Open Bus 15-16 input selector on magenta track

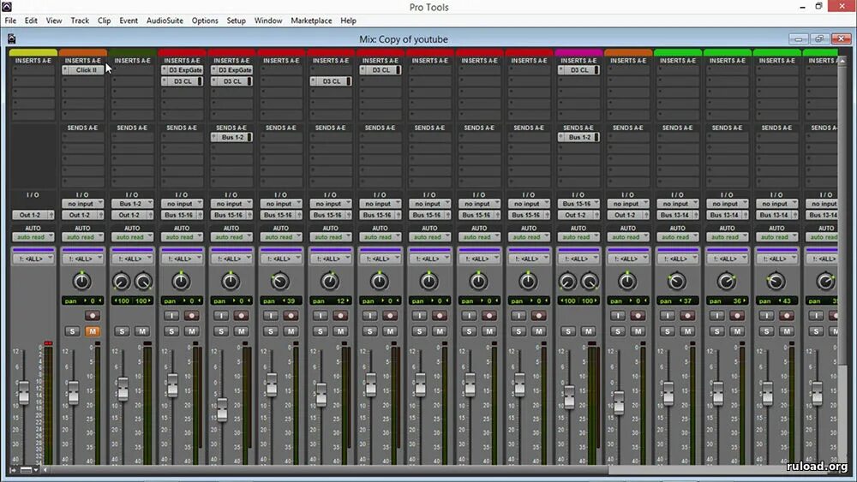point(578,204)
